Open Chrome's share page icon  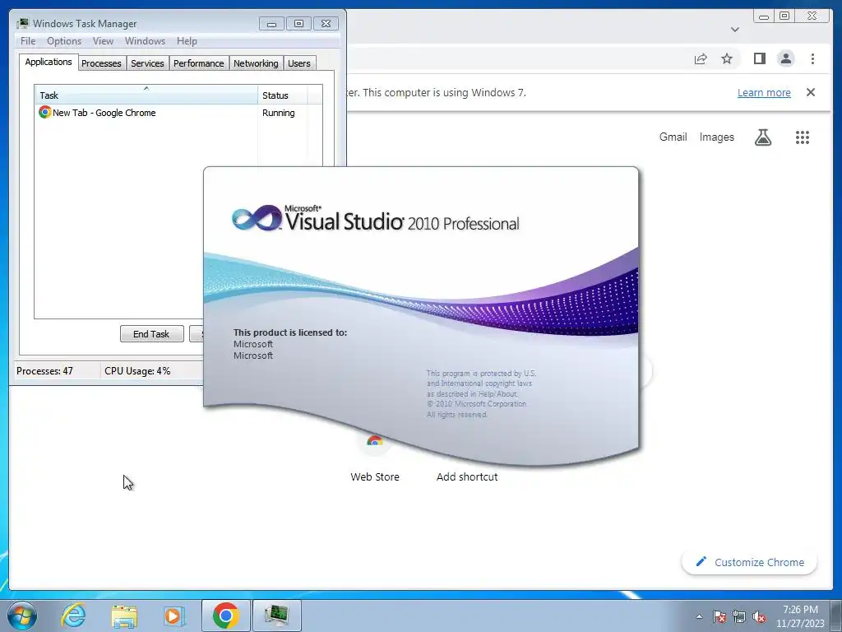coord(701,59)
